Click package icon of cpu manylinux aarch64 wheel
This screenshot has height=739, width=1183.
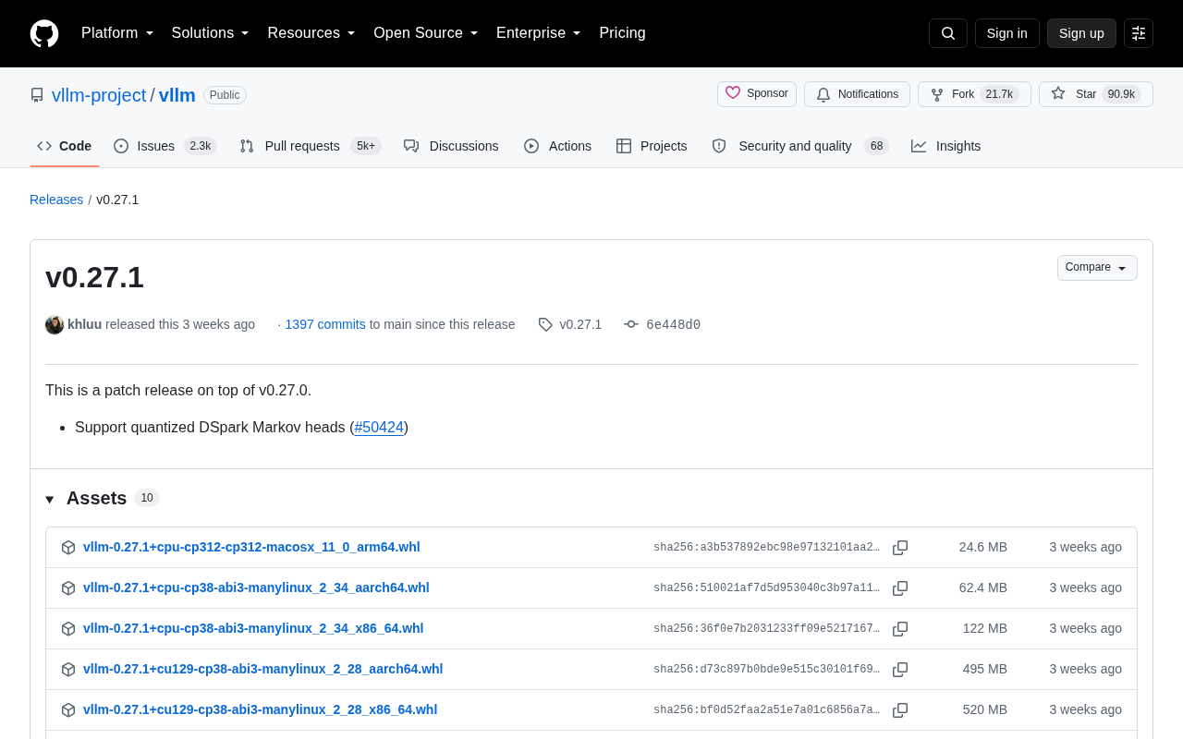68,588
